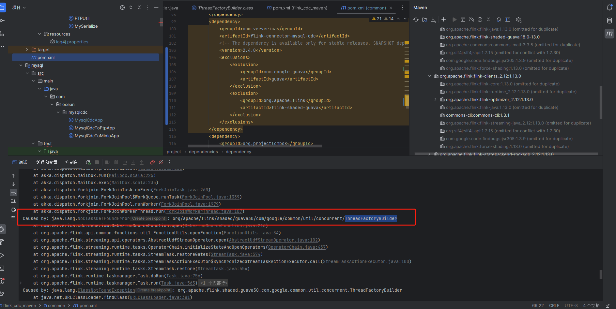Image resolution: width=616 pixels, height=309 pixels.
Task: Open notifications bell in right sidebar
Action: tap(609, 7)
